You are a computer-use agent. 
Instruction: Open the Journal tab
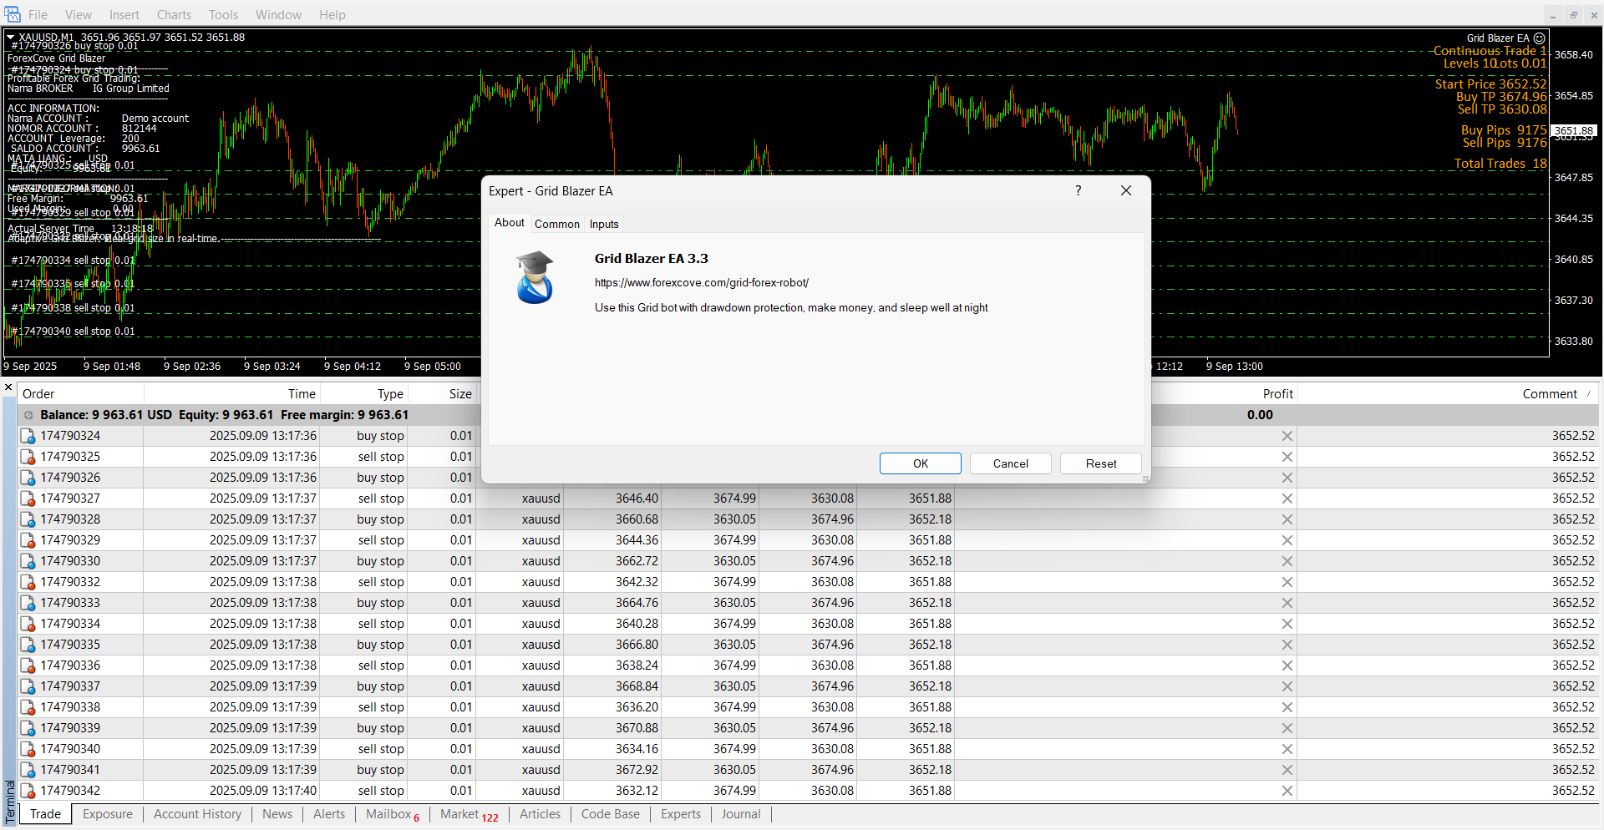[741, 814]
